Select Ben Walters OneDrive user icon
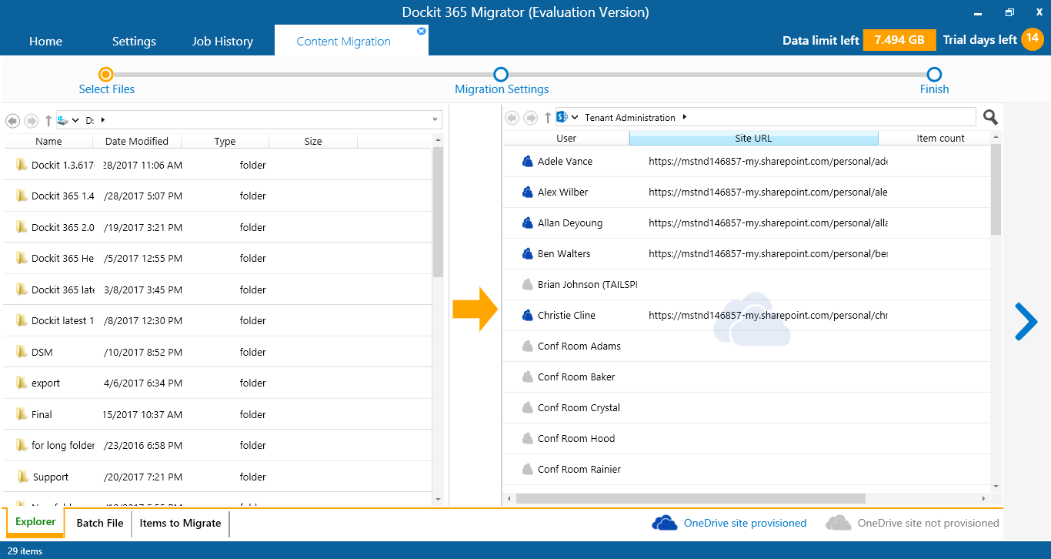1051x559 pixels. 528,253
